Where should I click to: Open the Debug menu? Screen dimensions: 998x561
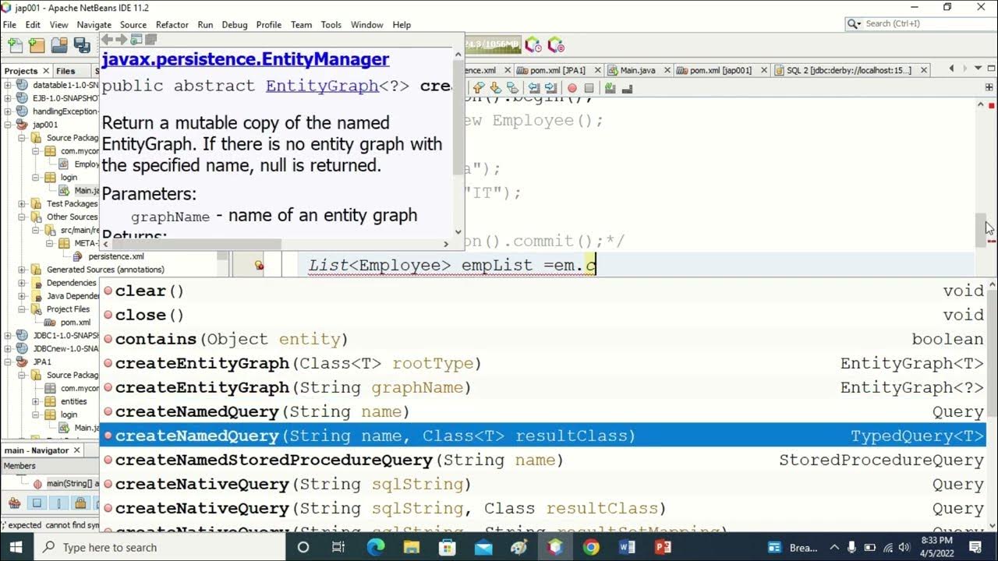[235, 25]
